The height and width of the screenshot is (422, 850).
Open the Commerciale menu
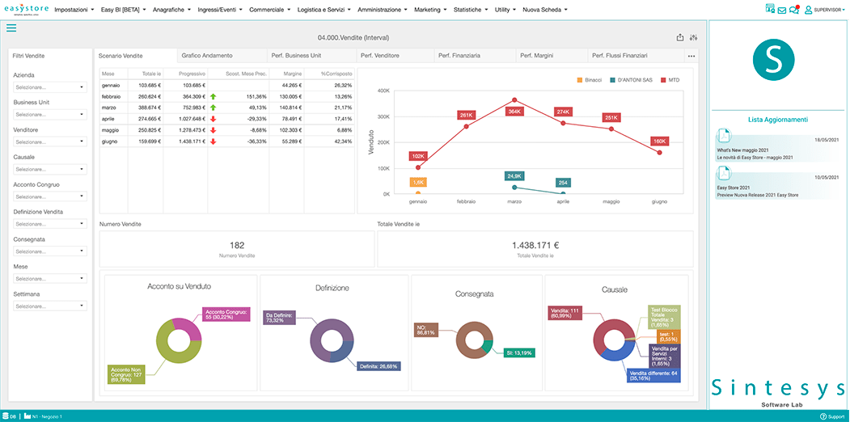tap(270, 10)
